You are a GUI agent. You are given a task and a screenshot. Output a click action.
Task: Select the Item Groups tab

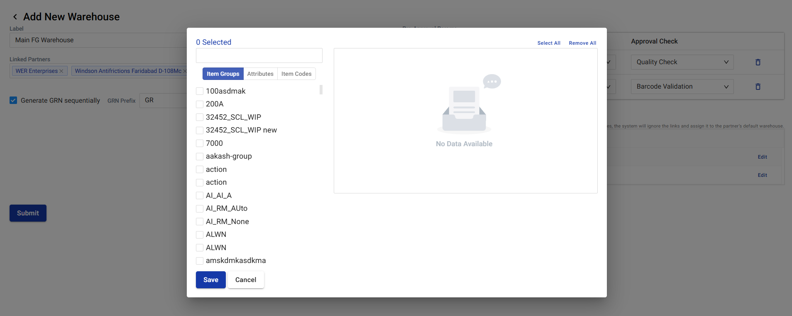click(x=223, y=74)
